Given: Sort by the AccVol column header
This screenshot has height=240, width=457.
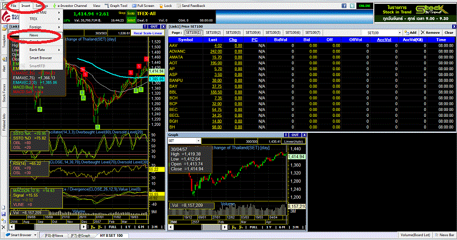Looking at the screenshot, I should (384, 40).
